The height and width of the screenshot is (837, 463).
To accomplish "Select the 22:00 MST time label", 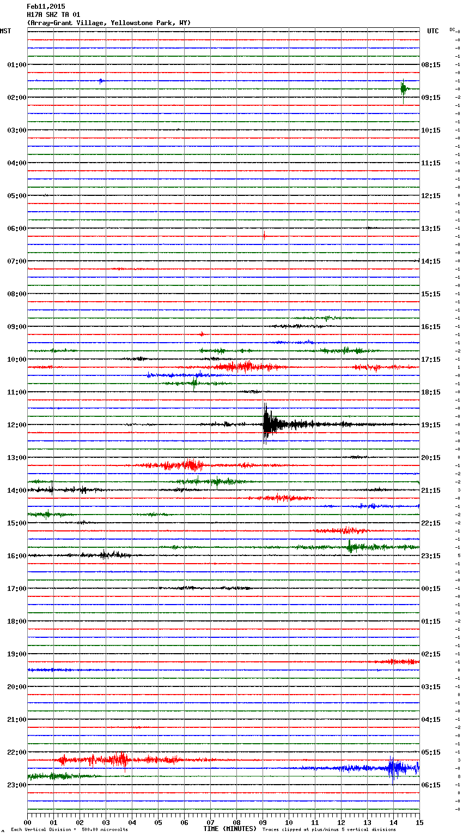I will [x=17, y=752].
